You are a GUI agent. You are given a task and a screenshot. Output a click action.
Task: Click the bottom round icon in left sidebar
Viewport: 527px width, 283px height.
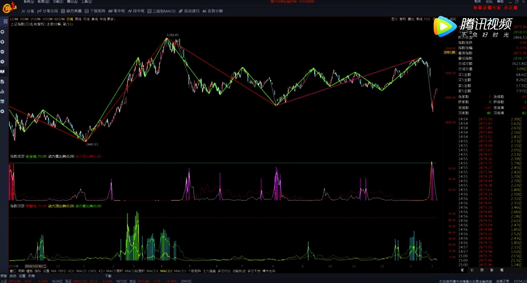[3, 111]
